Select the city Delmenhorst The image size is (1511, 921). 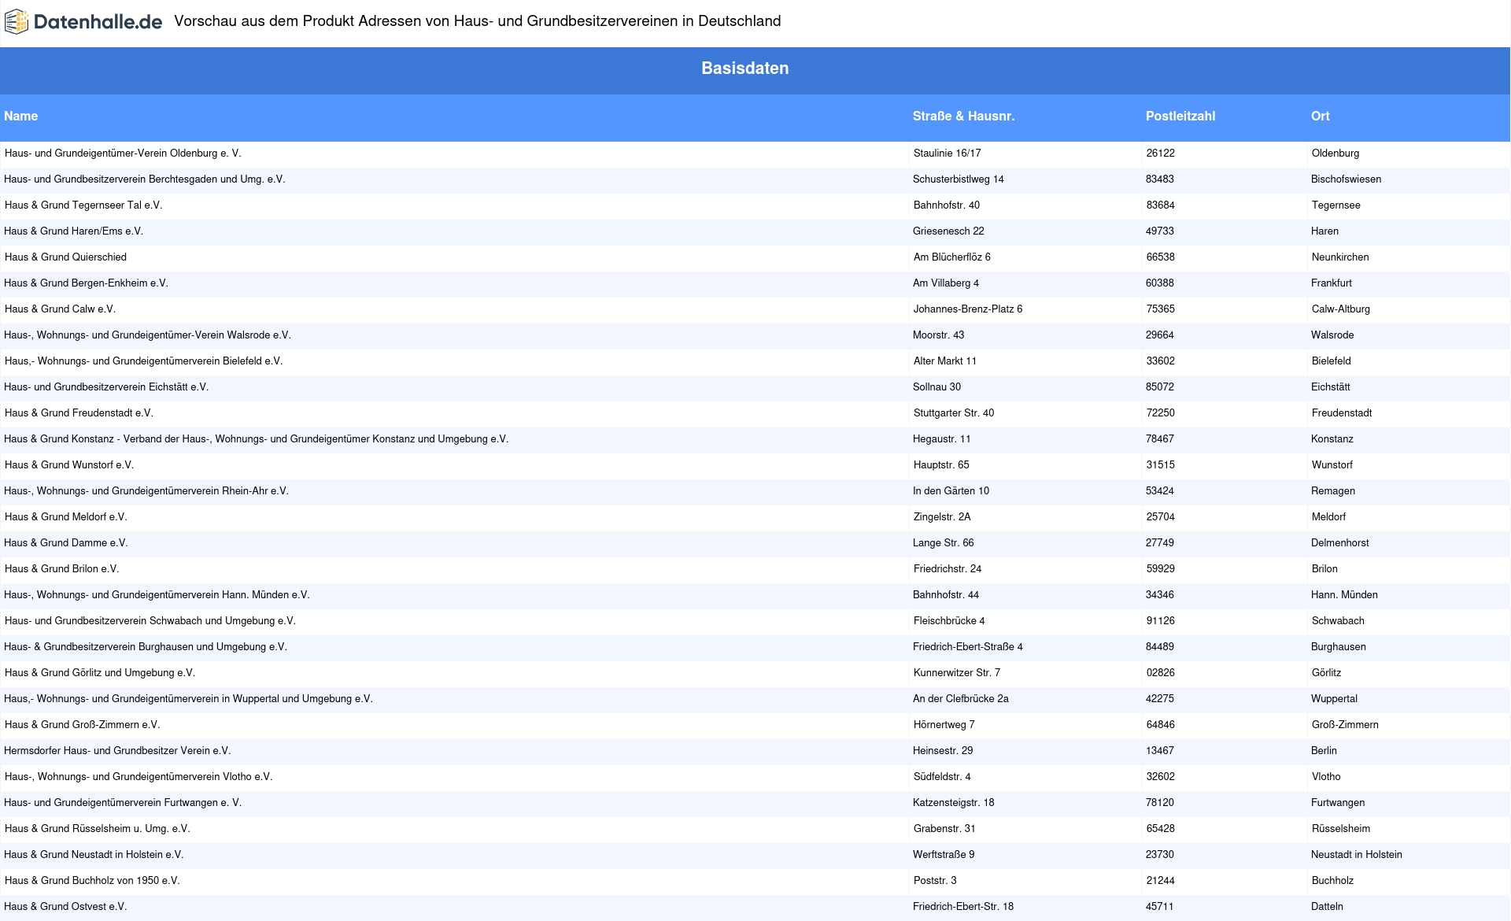[x=1340, y=543]
